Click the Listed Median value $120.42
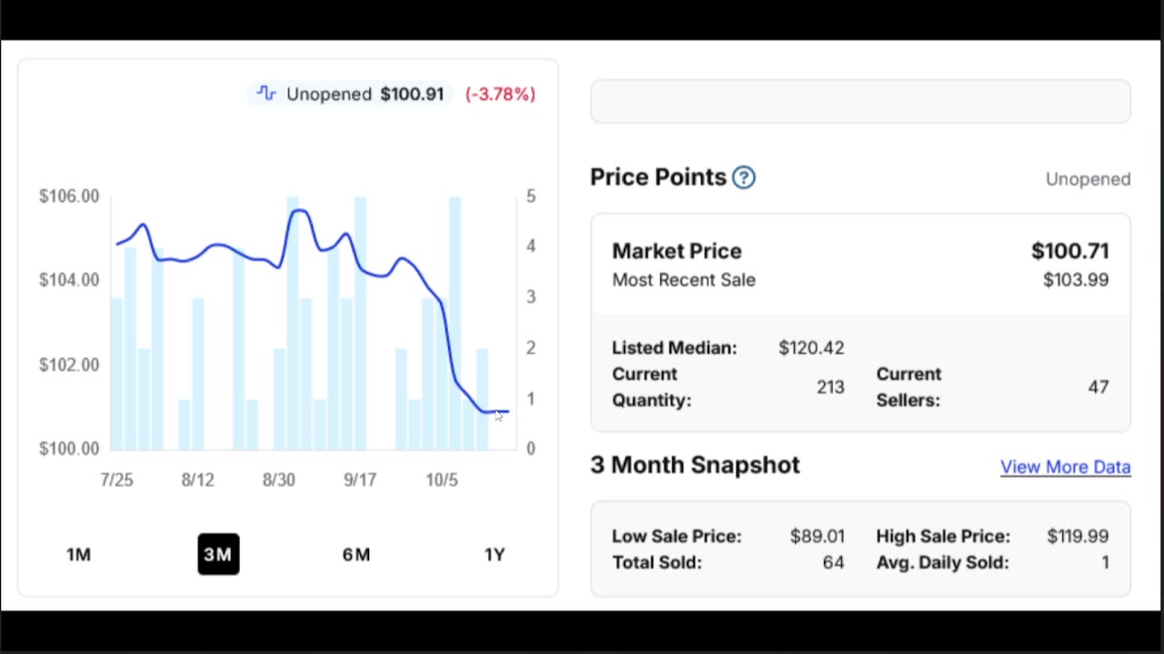Image resolution: width=1164 pixels, height=654 pixels. click(x=811, y=348)
